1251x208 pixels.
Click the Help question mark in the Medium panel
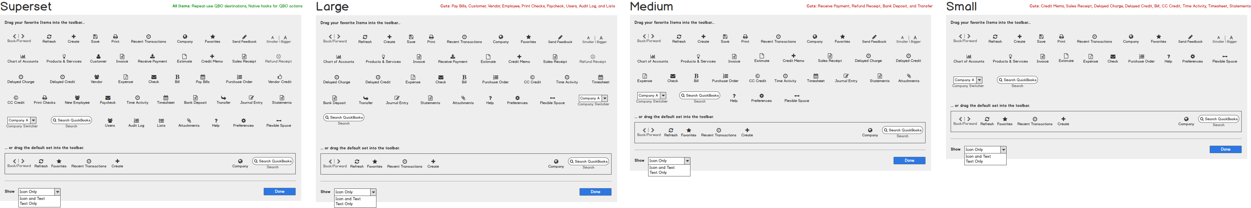734,96
